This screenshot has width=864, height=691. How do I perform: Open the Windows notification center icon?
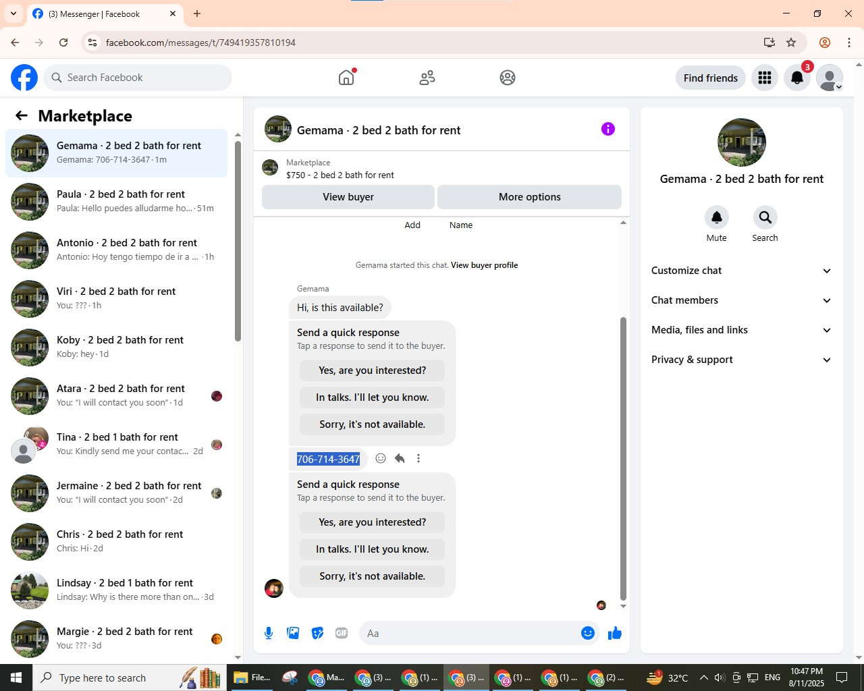(842, 678)
